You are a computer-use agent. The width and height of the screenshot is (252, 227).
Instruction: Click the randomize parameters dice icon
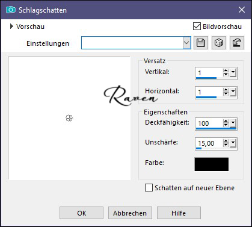219,43
